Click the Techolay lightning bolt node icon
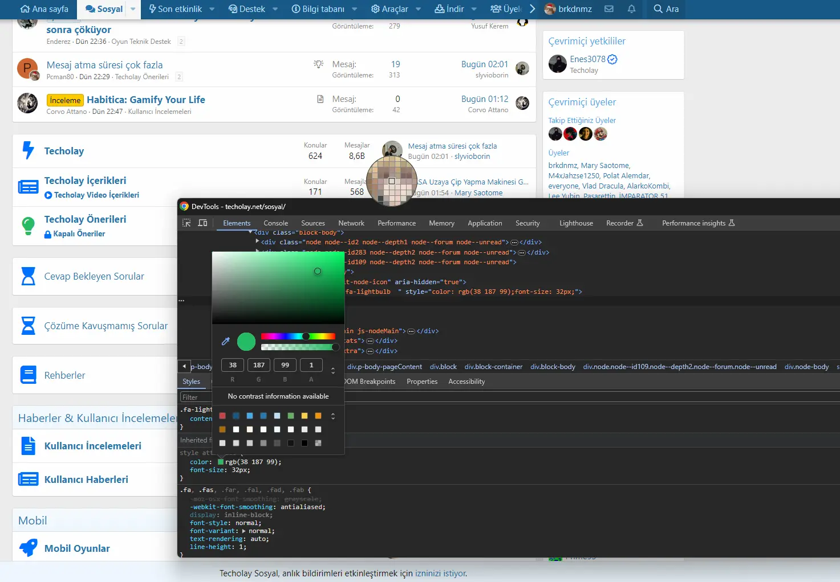Image resolution: width=840 pixels, height=582 pixels. tap(28, 150)
